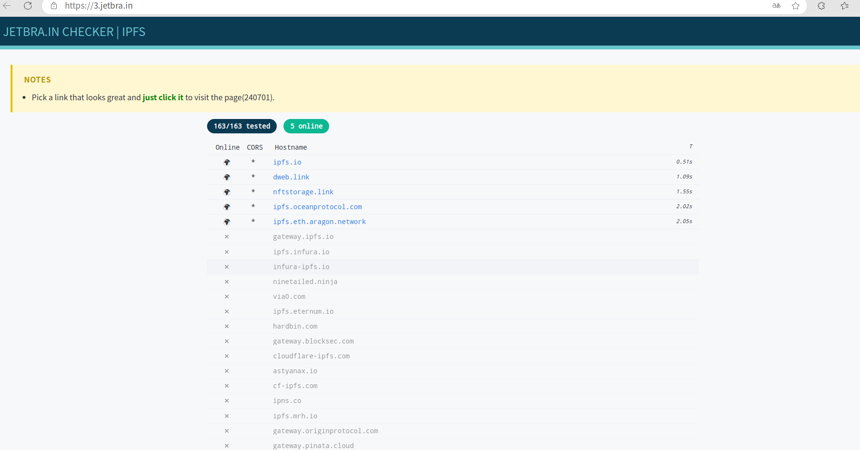Click the JETBRA.IN CHECKER | IPFS header title

[74, 32]
